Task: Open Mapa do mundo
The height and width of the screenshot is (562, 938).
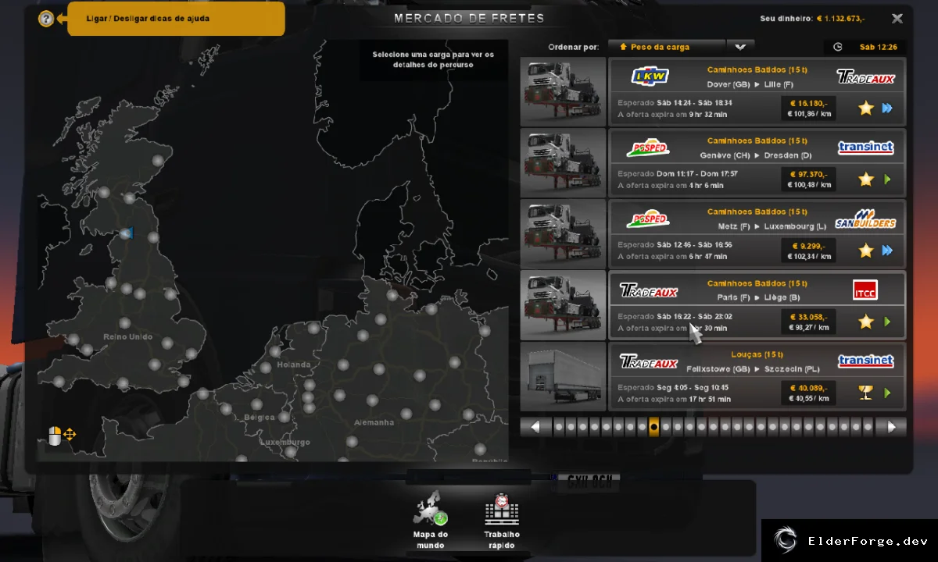Action: pos(430,521)
